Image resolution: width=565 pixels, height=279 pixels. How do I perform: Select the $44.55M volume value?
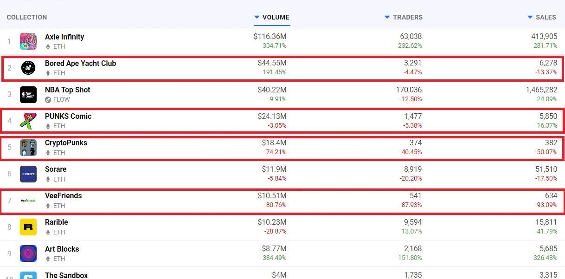(272, 63)
